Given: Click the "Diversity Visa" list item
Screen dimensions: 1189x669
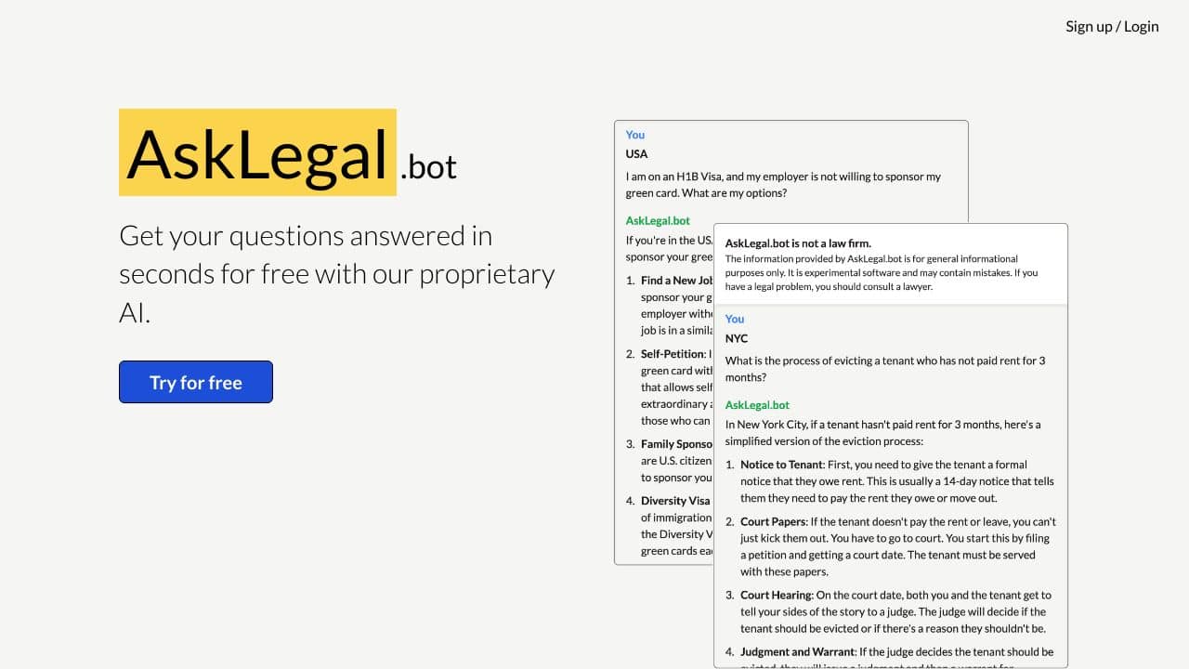Looking at the screenshot, I should click(x=669, y=526).
